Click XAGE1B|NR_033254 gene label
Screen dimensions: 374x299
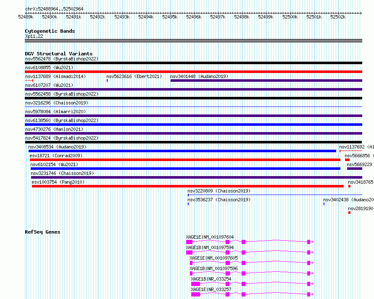[211, 279]
